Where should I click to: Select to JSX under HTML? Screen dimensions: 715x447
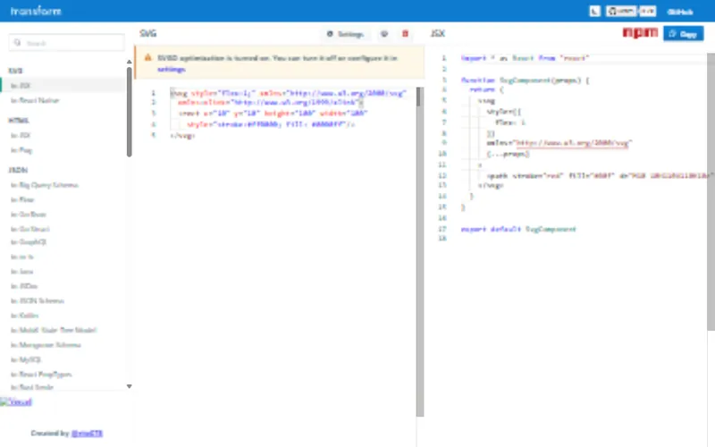tap(63, 135)
